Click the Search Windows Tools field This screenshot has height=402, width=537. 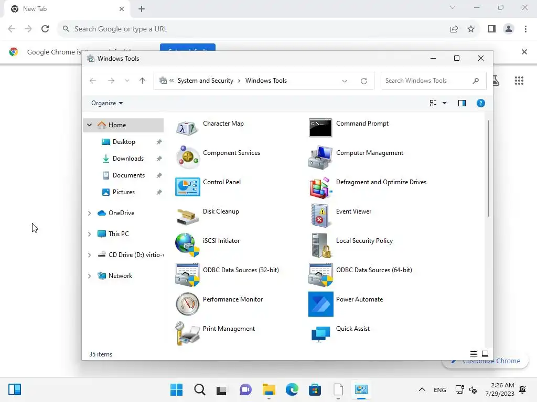(433, 81)
